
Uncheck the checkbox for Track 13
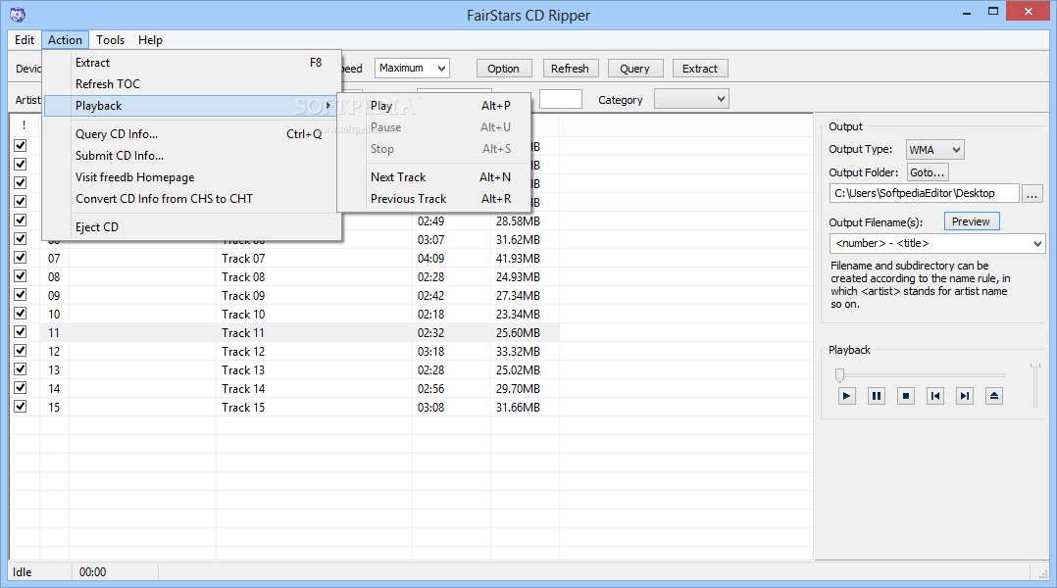coord(21,369)
